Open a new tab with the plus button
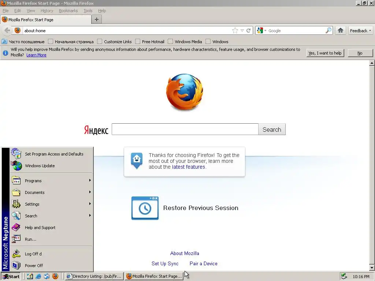 pyautogui.click(x=97, y=20)
